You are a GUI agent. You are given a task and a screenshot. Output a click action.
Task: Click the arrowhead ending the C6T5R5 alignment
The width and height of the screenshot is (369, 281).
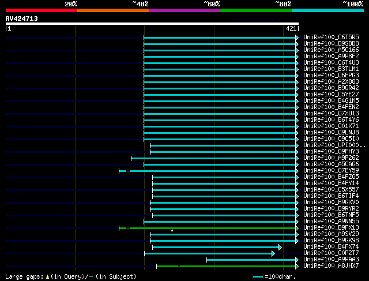point(297,38)
